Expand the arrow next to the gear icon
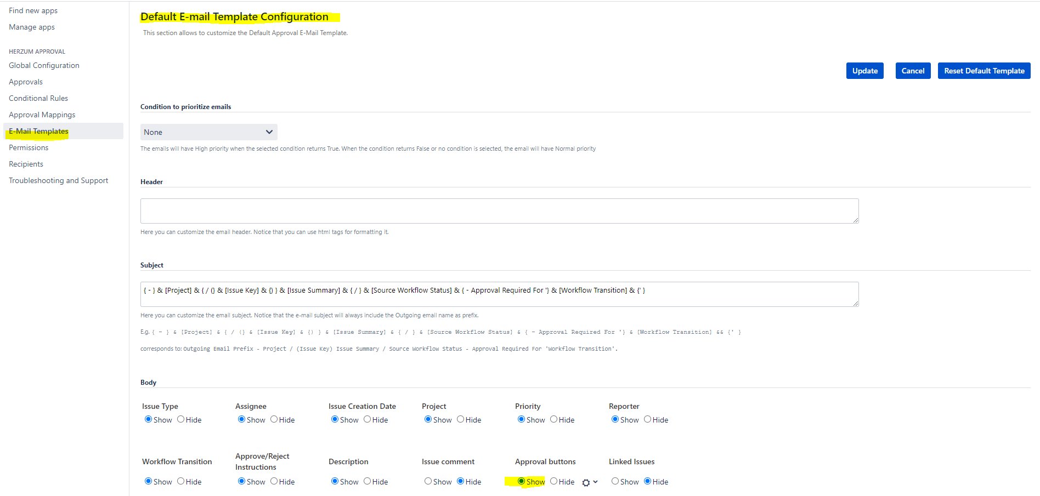Screen dimensions: 1040x496 pos(596,482)
